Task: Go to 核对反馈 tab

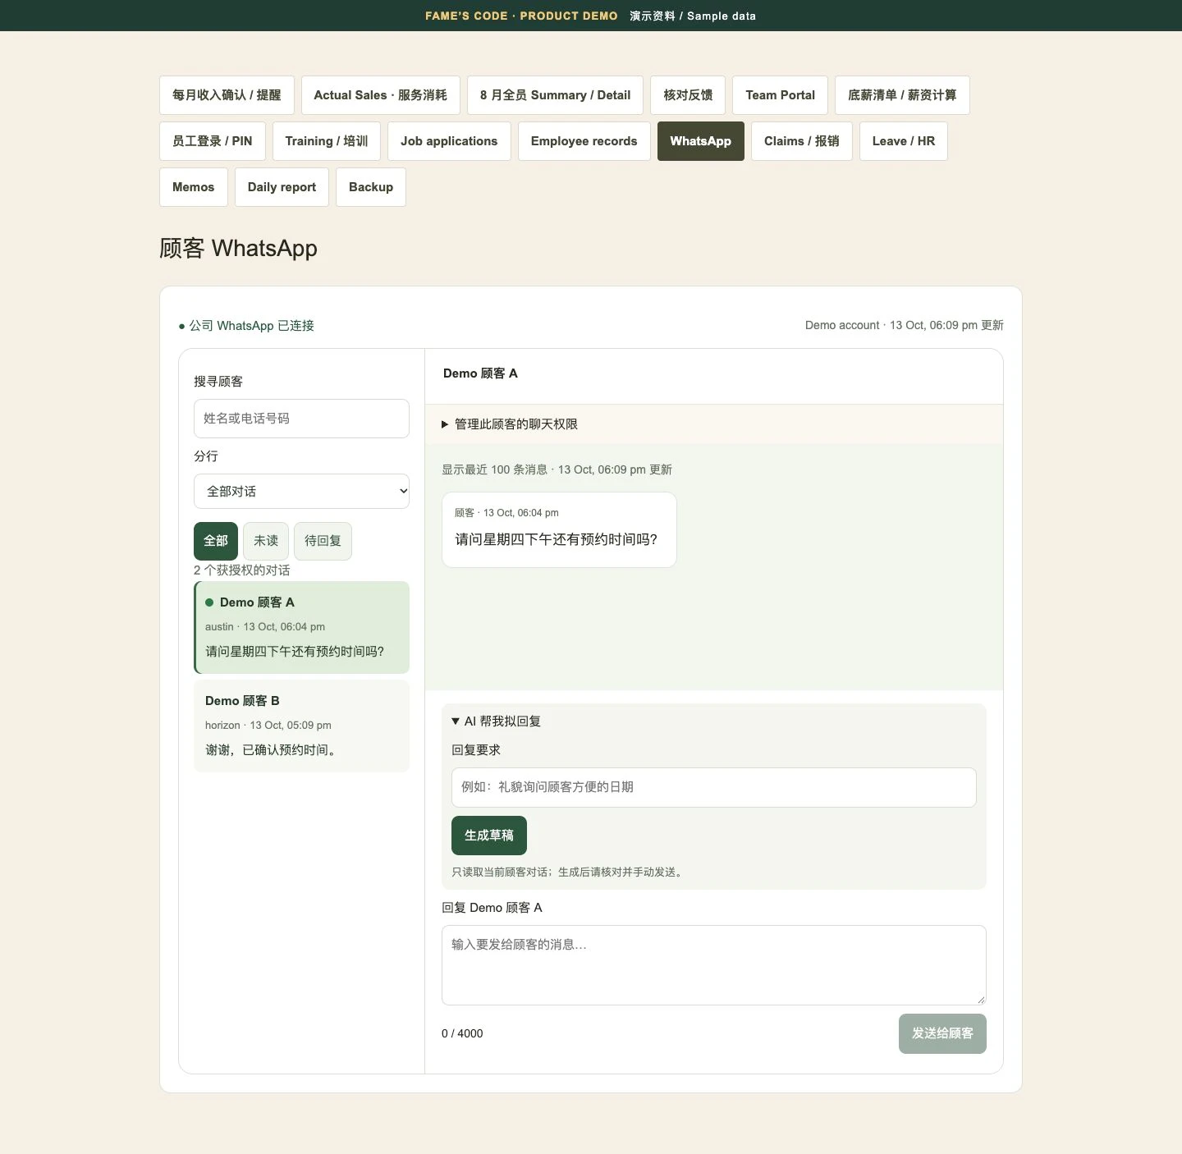Action: (688, 95)
